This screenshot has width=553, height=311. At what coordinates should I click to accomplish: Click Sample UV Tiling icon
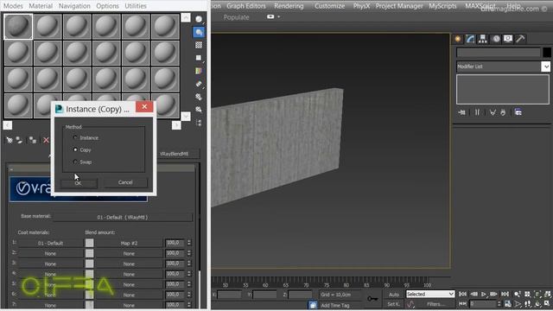click(x=199, y=58)
